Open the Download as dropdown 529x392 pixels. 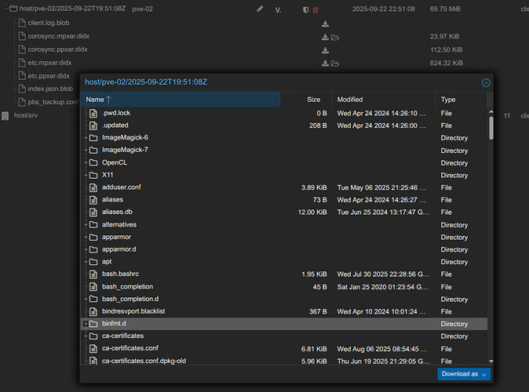click(463, 374)
